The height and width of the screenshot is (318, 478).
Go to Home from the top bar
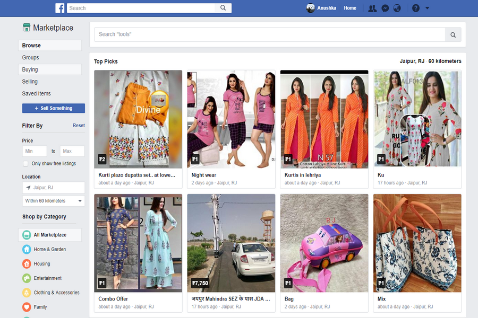pyautogui.click(x=350, y=8)
